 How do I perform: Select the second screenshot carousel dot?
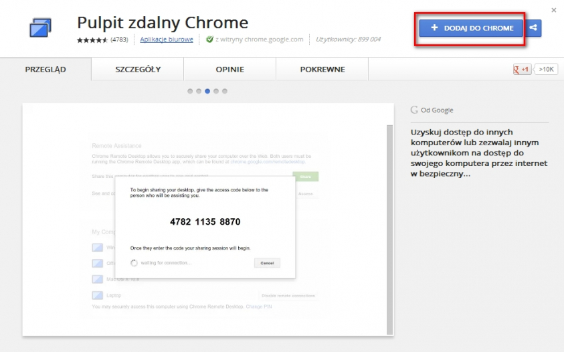coord(199,91)
